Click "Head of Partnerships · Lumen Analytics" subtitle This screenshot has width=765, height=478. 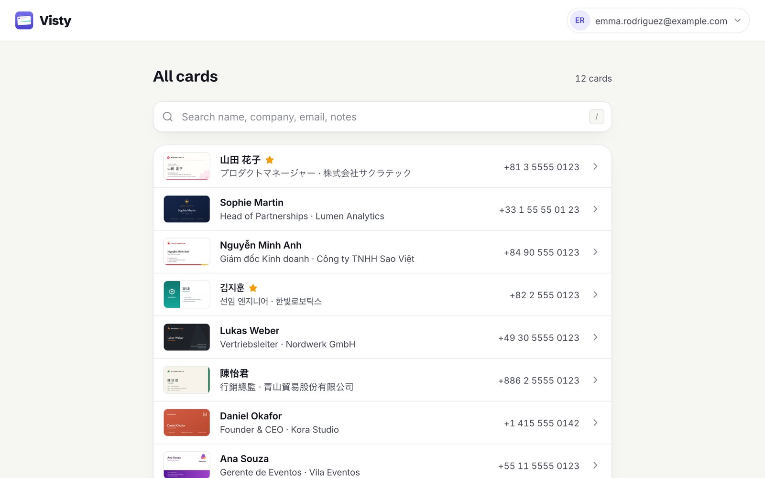coord(302,216)
